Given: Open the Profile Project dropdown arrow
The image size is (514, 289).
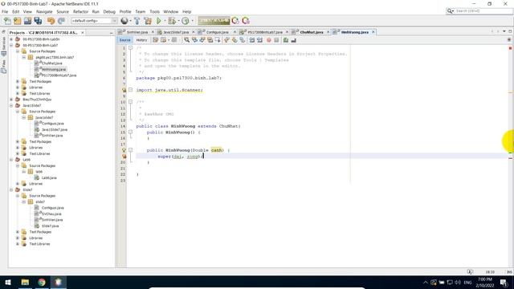Looking at the screenshot, I should point(192,21).
